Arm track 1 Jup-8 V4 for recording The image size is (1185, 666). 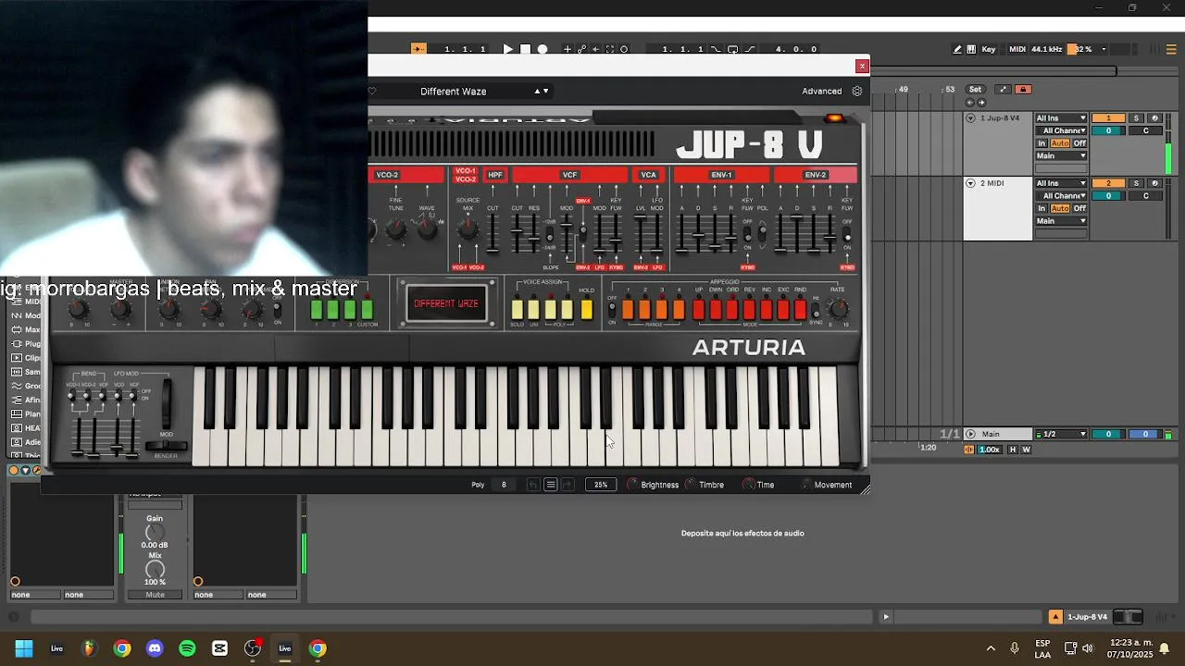tap(1154, 118)
